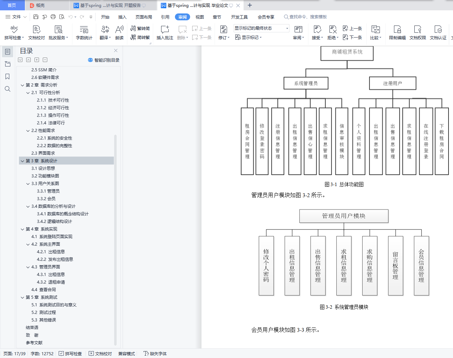The height and width of the screenshot is (358, 453).
Task: Click the 查找命令、搜索模板 search field
Action: 305,17
